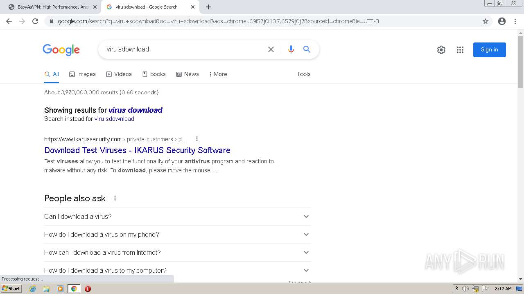The width and height of the screenshot is (524, 294).
Task: Sign in to Google account
Action: (x=490, y=50)
